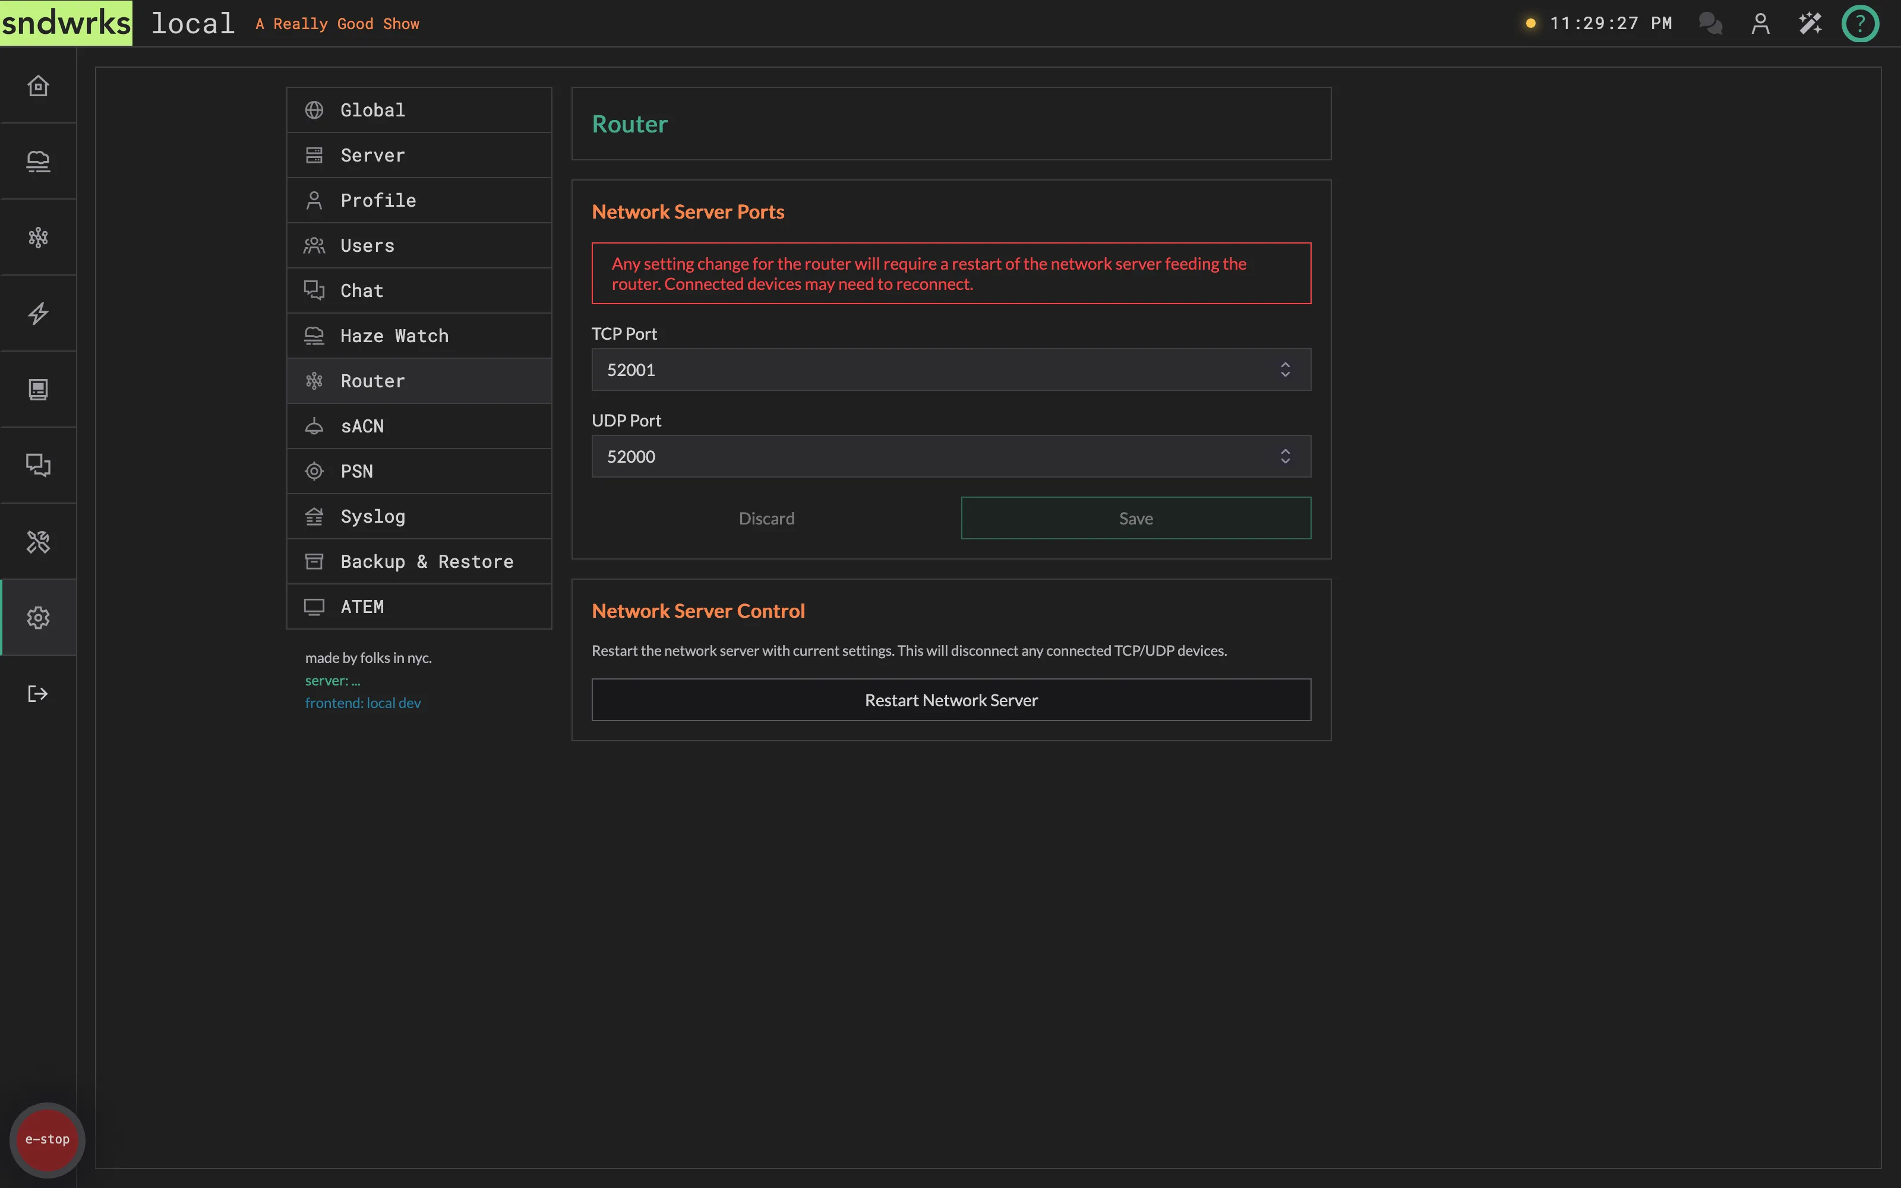Image resolution: width=1901 pixels, height=1188 pixels.
Task: Select PSN settings menu item
Action: pyautogui.click(x=419, y=472)
